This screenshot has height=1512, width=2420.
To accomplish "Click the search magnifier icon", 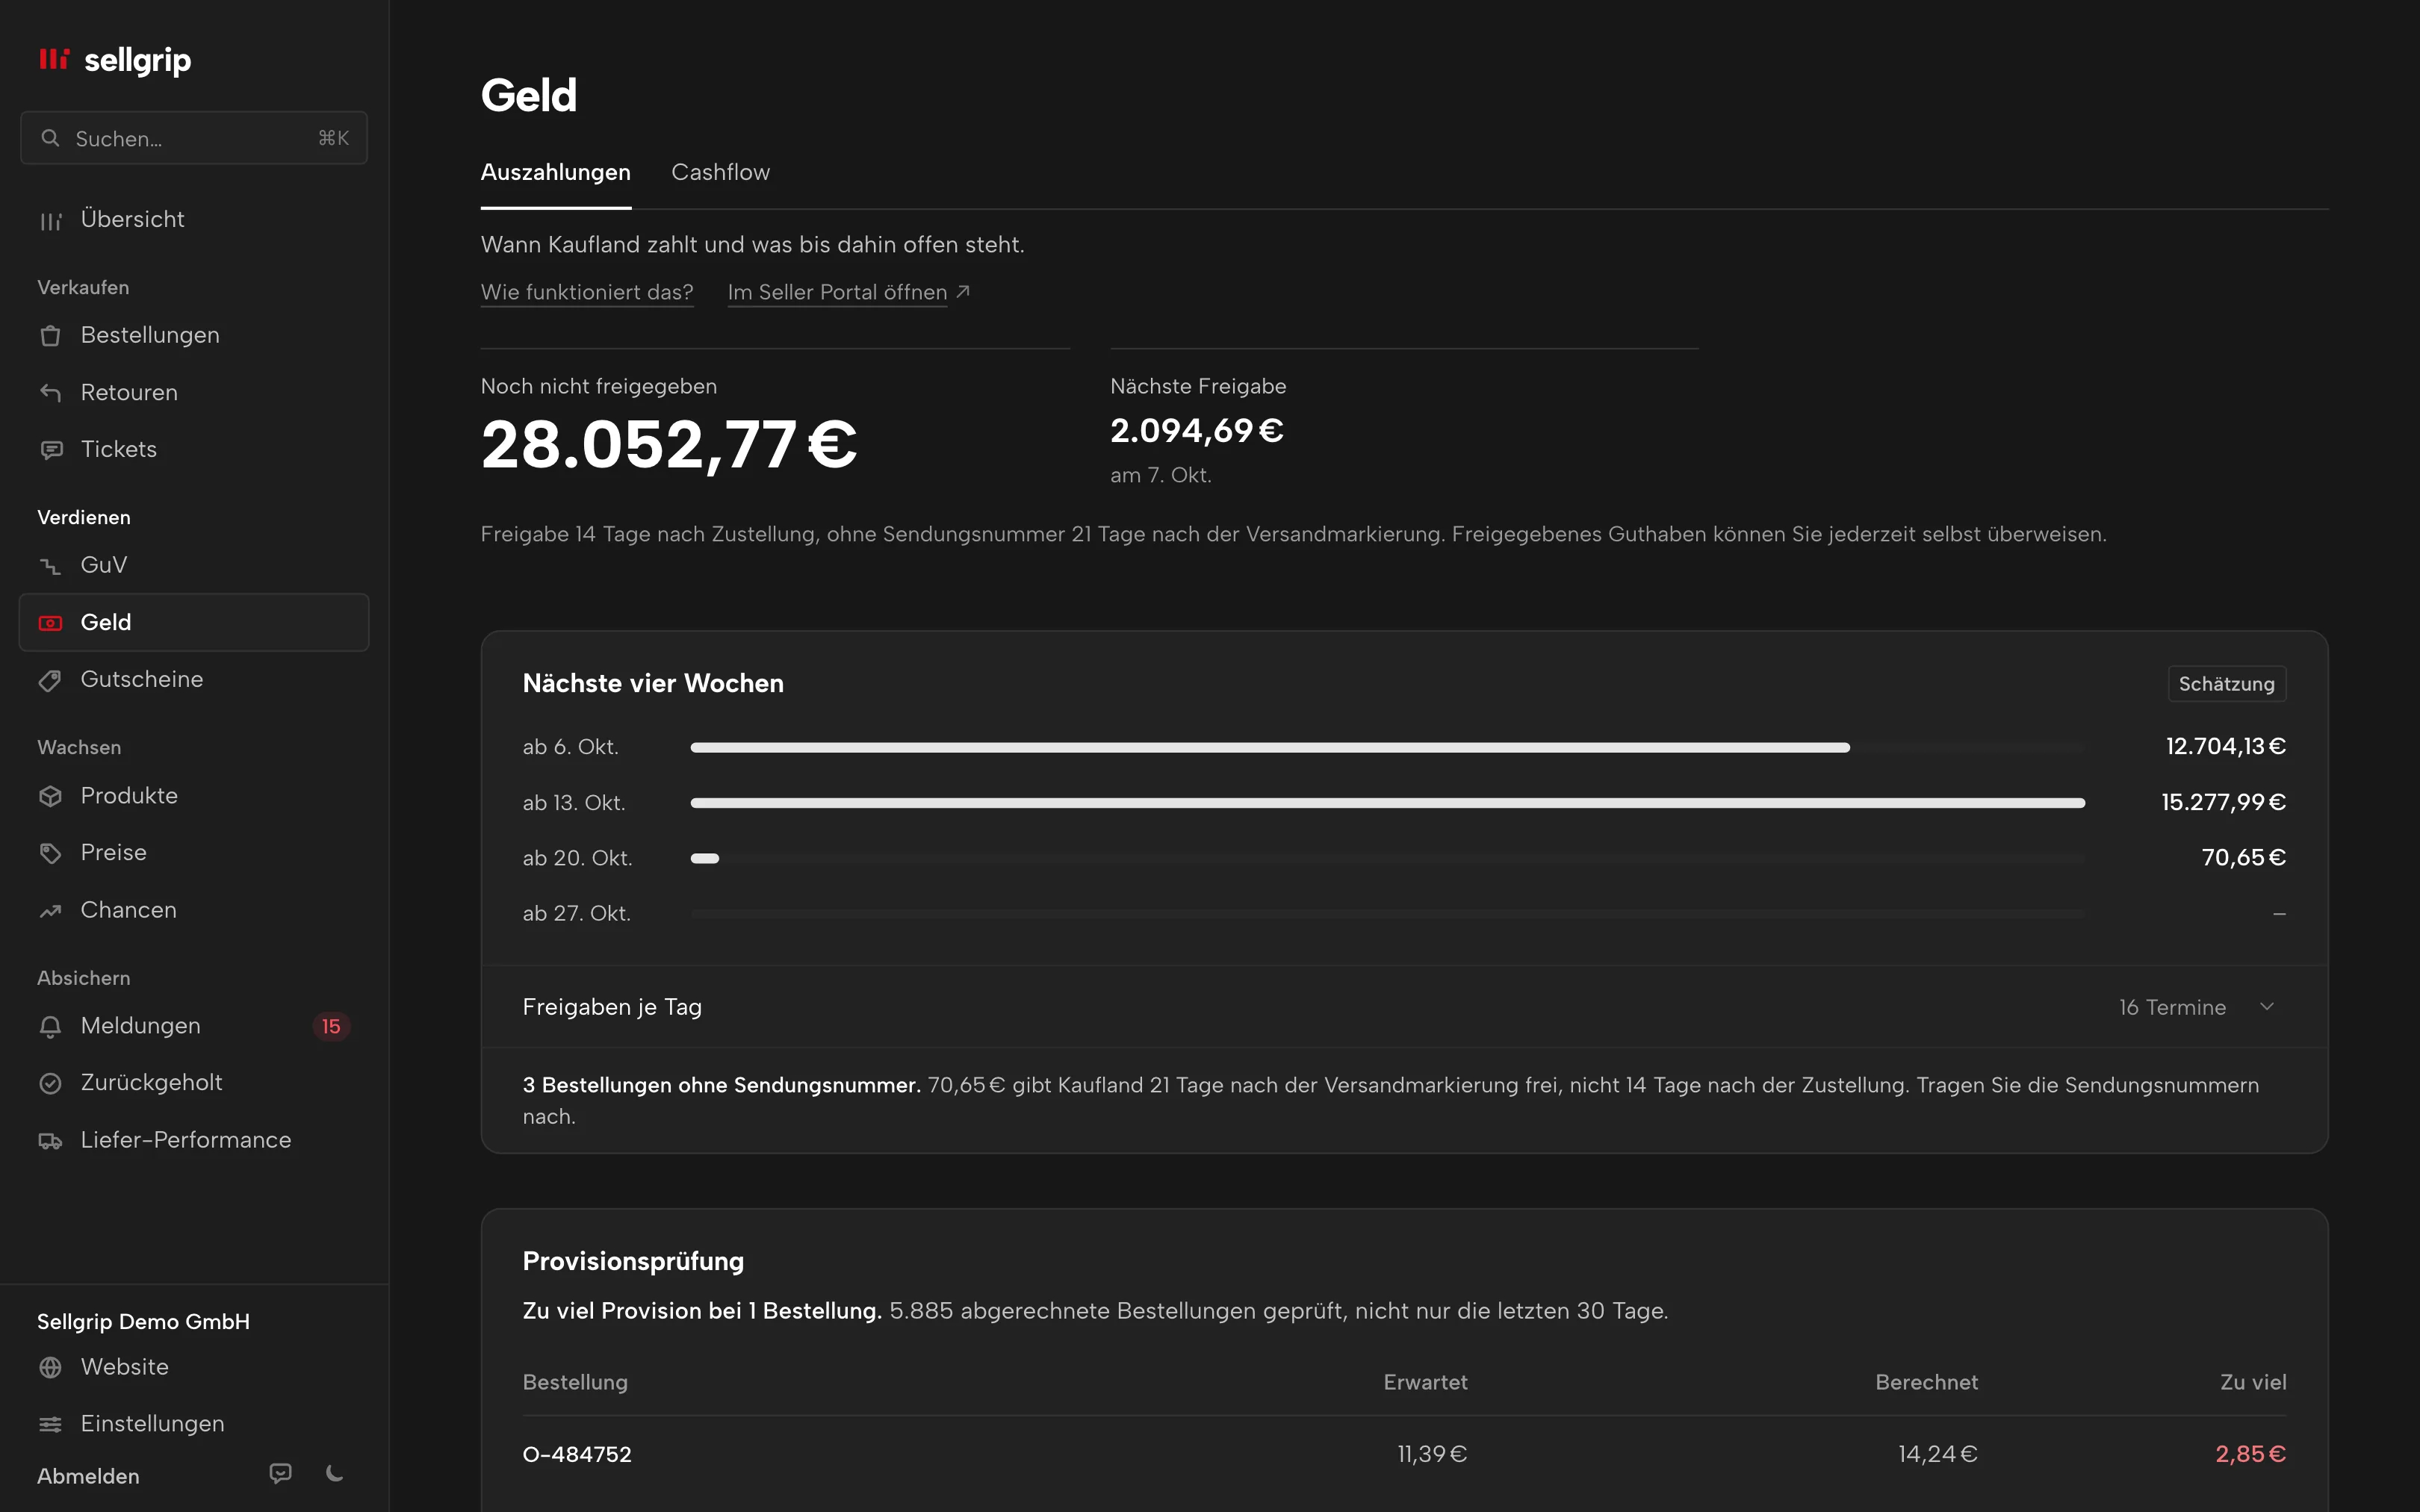I will (50, 138).
